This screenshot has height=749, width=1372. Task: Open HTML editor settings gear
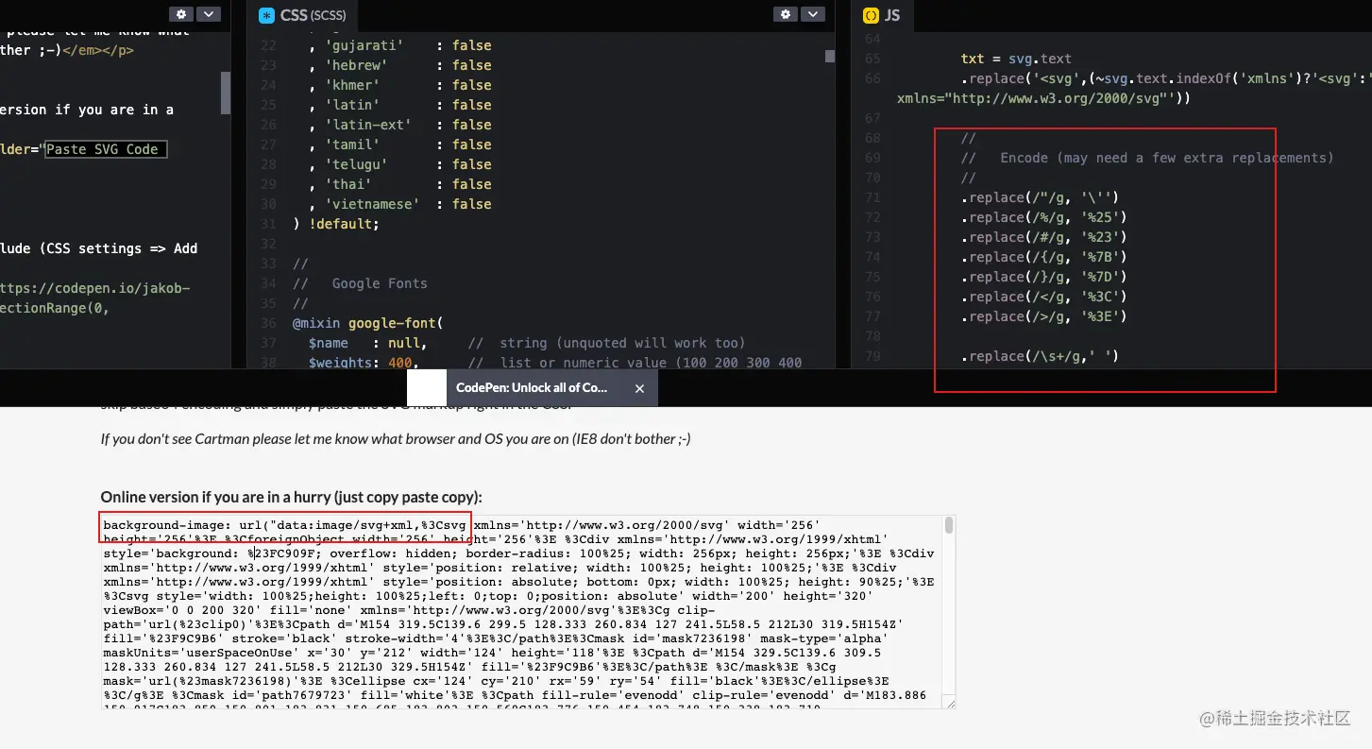[181, 14]
